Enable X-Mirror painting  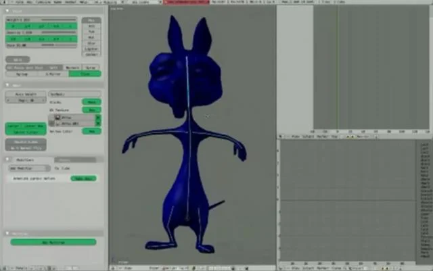coord(53,74)
